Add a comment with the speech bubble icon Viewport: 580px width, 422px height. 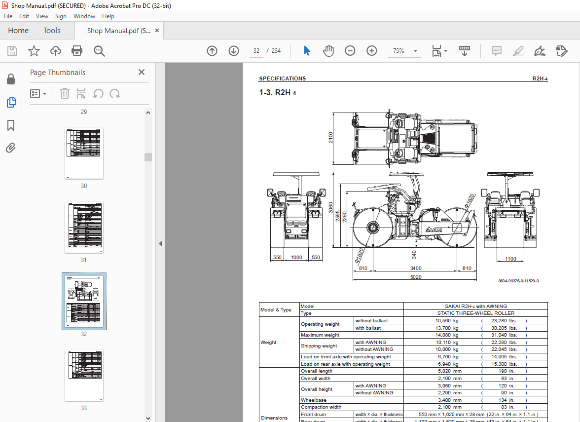coord(496,51)
